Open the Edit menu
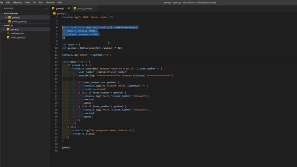The width and height of the screenshot is (297, 167). (x=8, y=2)
